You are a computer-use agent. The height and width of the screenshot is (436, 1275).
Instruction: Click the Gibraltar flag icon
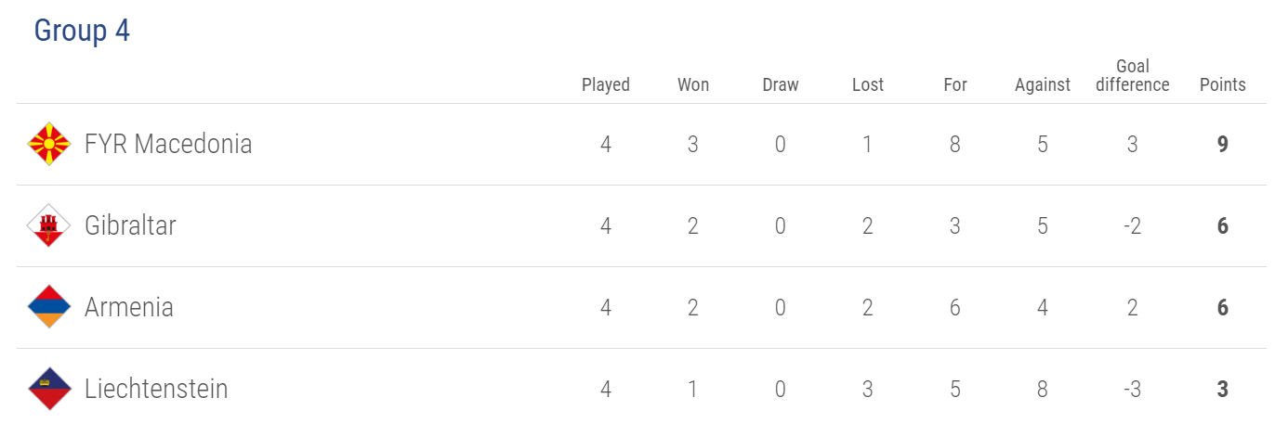point(49,225)
